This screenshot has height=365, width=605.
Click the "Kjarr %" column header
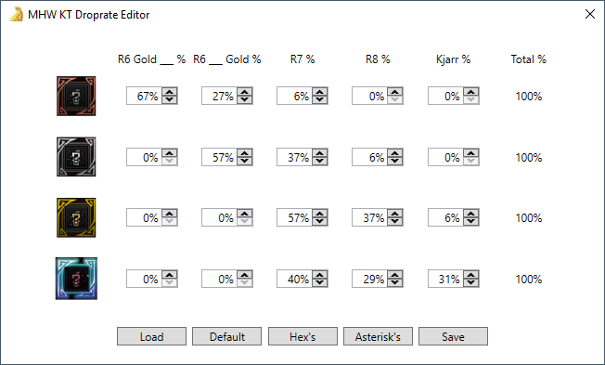[453, 59]
